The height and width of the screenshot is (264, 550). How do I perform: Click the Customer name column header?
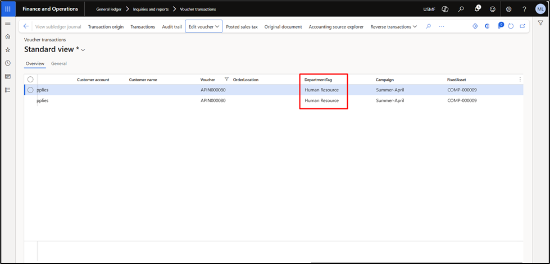coord(143,80)
